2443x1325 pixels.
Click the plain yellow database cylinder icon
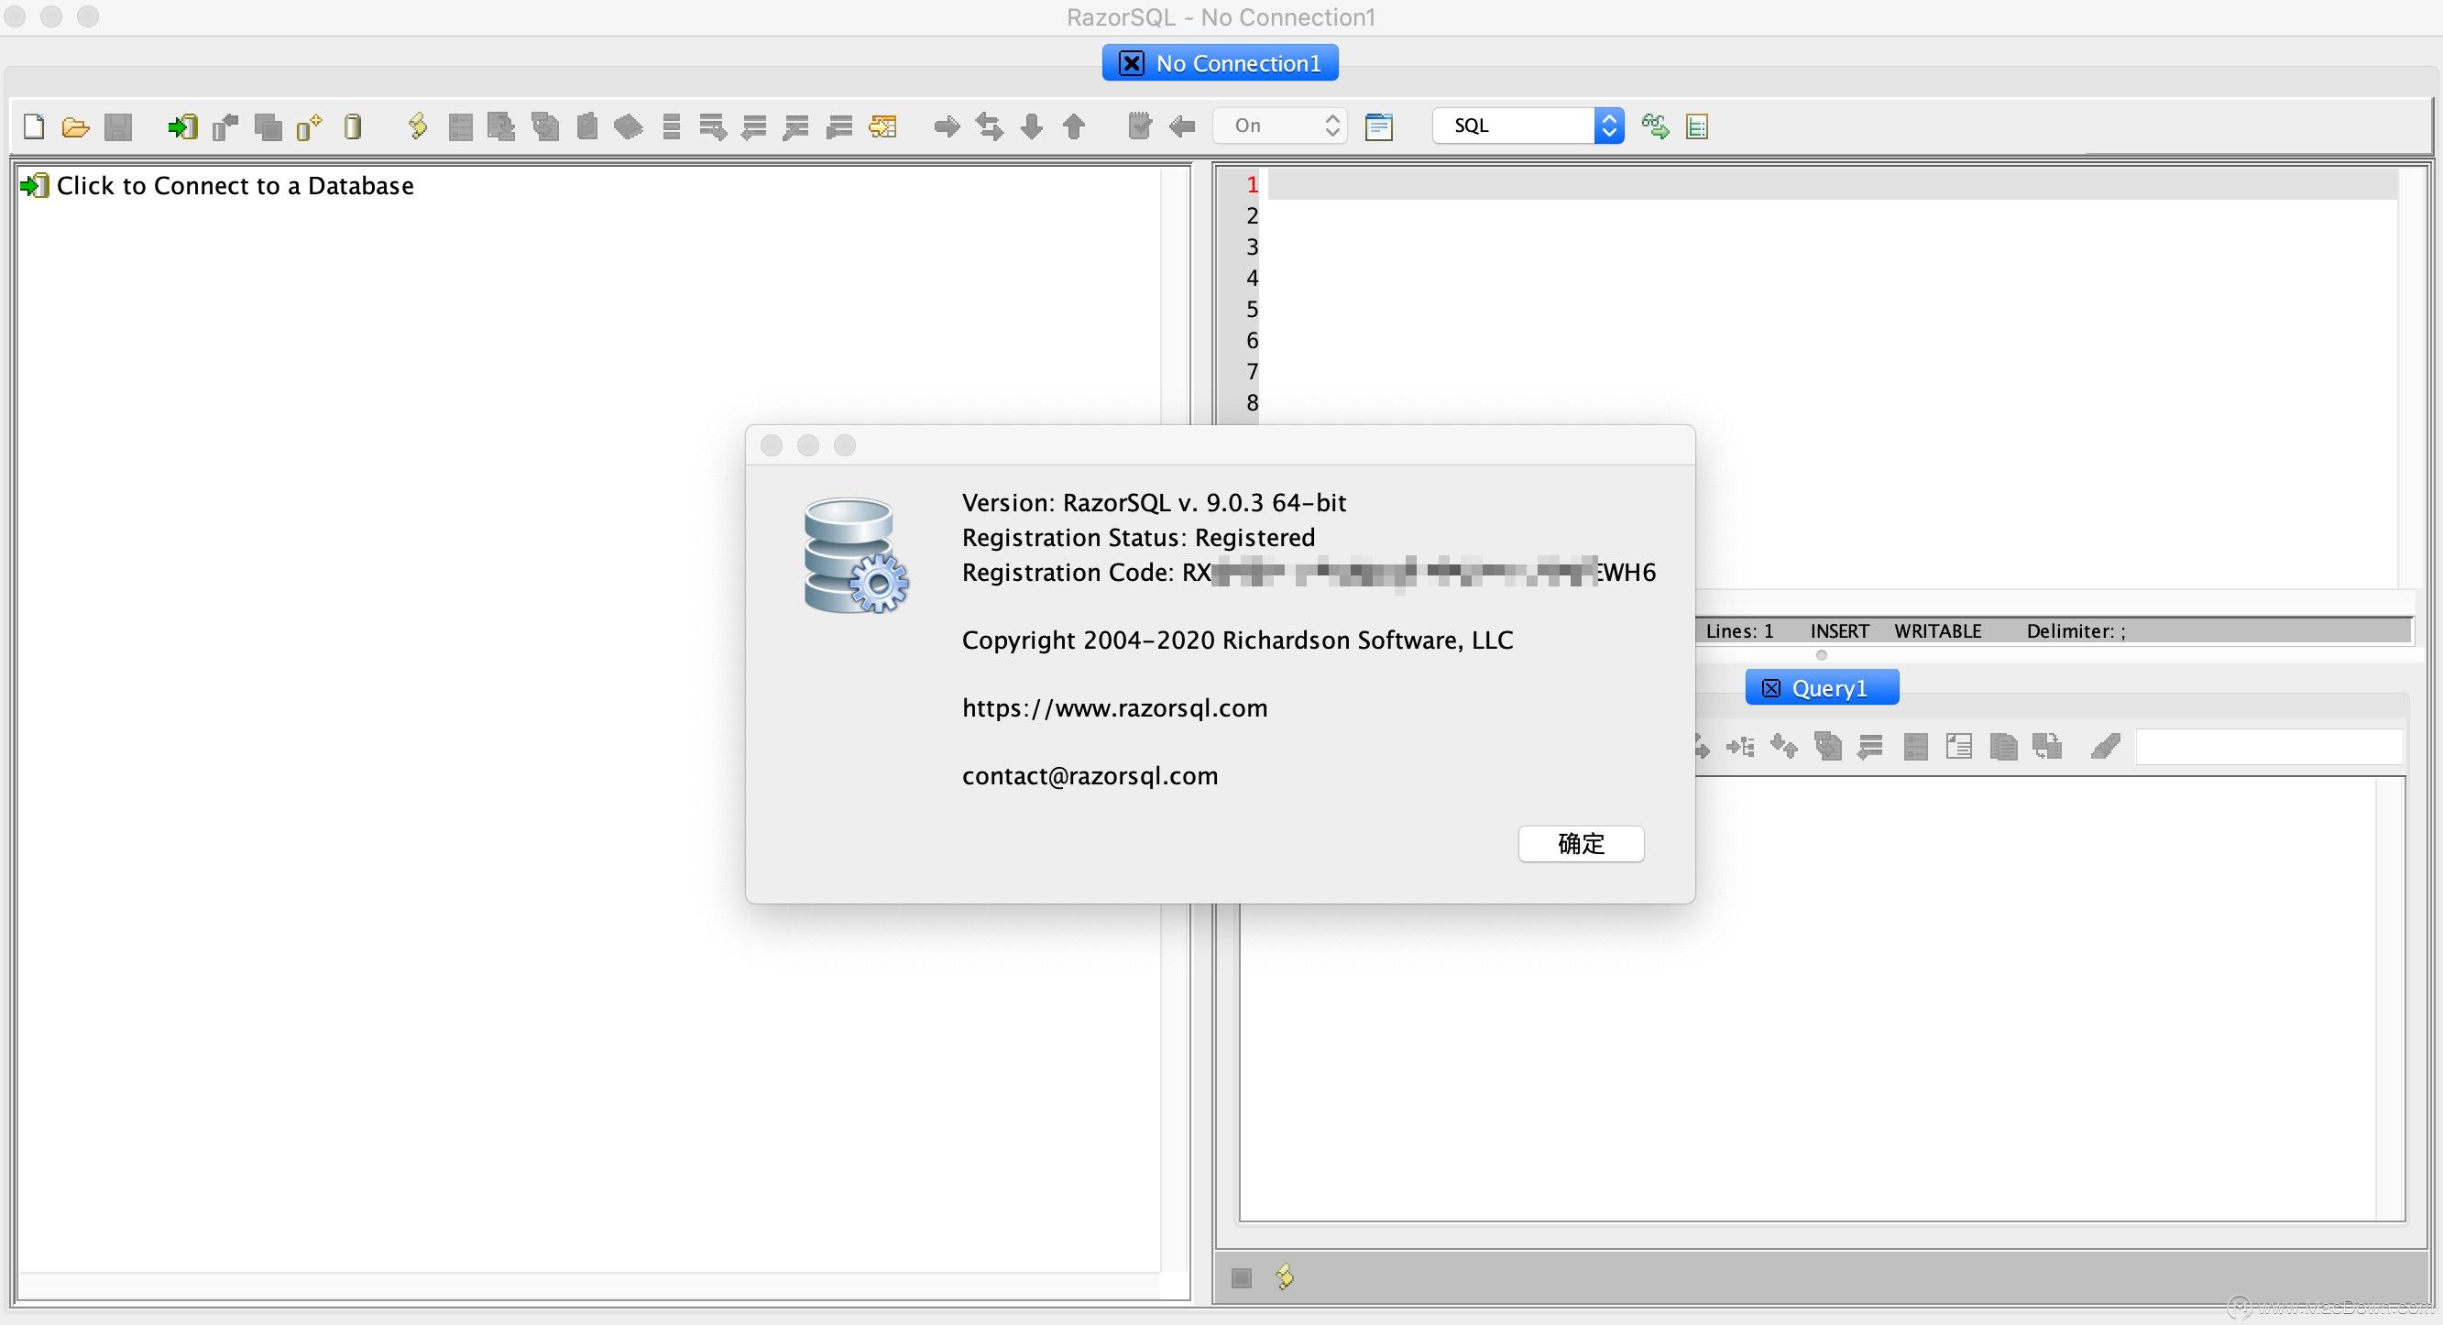(353, 126)
